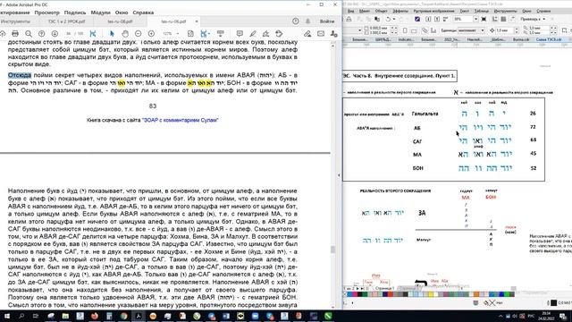Open the Windows Start menu
The width and height of the screenshot is (572, 322).
(7, 316)
